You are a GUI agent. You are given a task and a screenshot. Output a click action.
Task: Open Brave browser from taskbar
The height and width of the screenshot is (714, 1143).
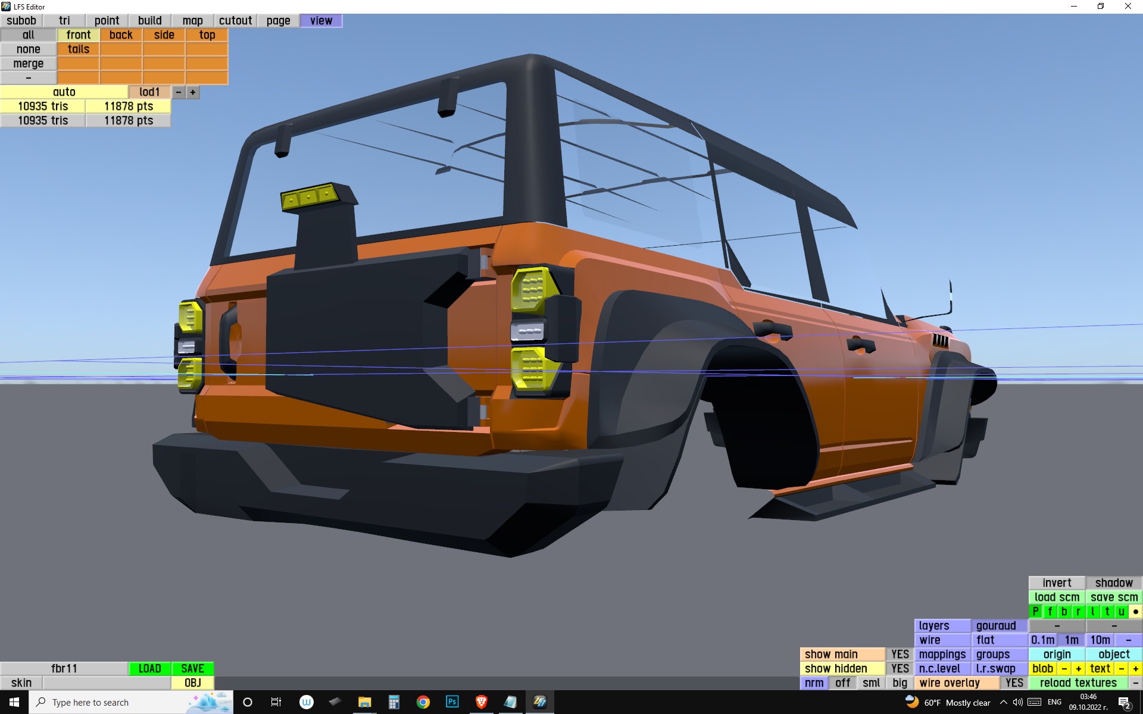[x=481, y=702]
